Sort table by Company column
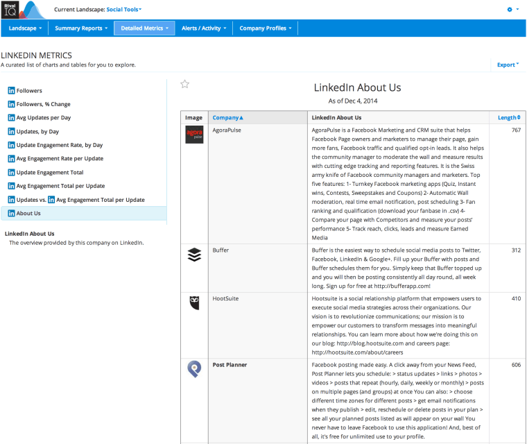The height and width of the screenshot is (444, 527). (x=227, y=118)
